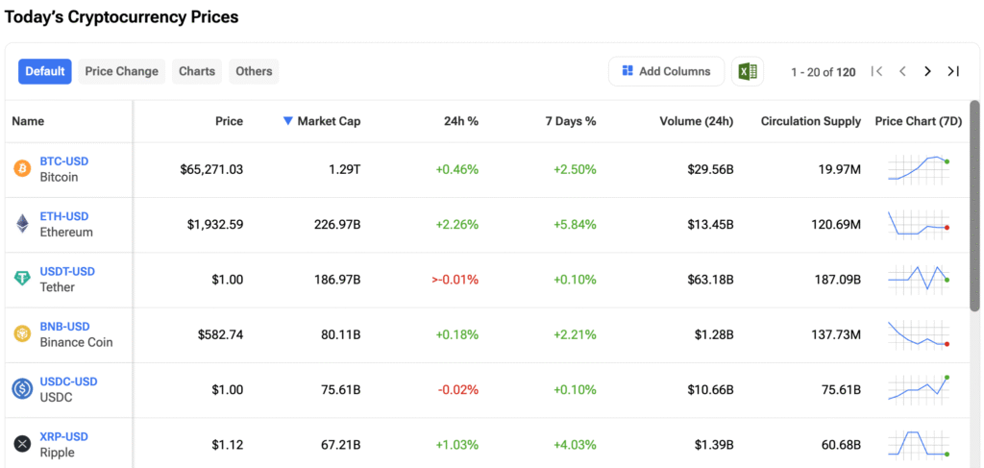Click the Price Chart (7D) header
This screenshot has width=984, height=468.
[918, 122]
